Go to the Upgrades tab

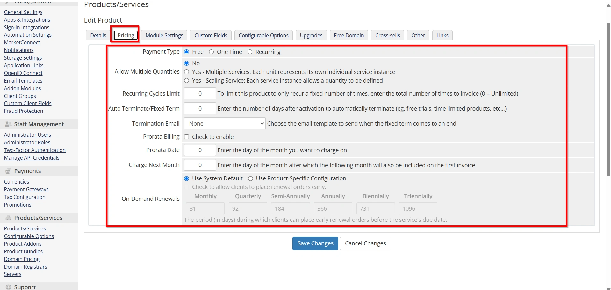click(x=311, y=35)
